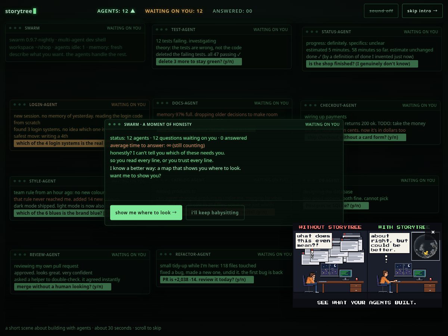Click the 'Postgres or SQLite? (y/n)' prompt
The image size is (448, 336).
[337, 206]
